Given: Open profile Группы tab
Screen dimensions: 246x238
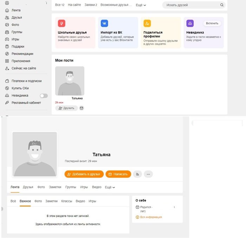Looking at the screenshot, I should [x=71, y=187].
